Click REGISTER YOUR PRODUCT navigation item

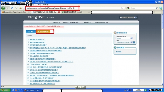(71, 22)
